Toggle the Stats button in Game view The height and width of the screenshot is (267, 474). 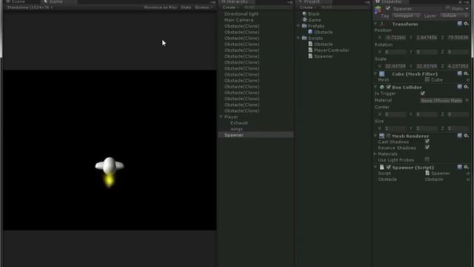tap(186, 7)
